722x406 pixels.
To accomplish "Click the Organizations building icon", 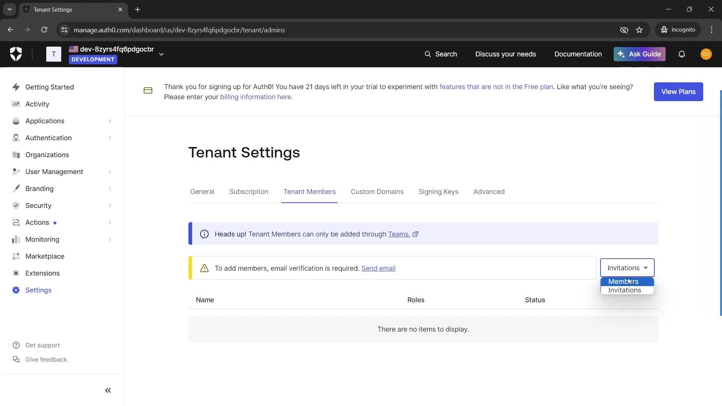I will pyautogui.click(x=16, y=155).
